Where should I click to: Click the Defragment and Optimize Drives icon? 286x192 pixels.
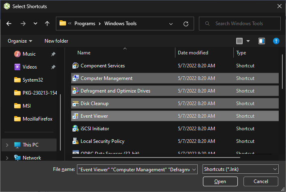pos(75,91)
